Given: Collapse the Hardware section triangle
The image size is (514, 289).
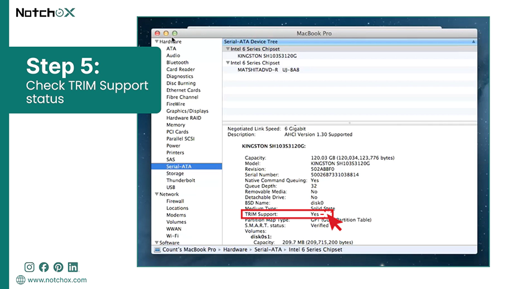Looking at the screenshot, I should point(157,42).
